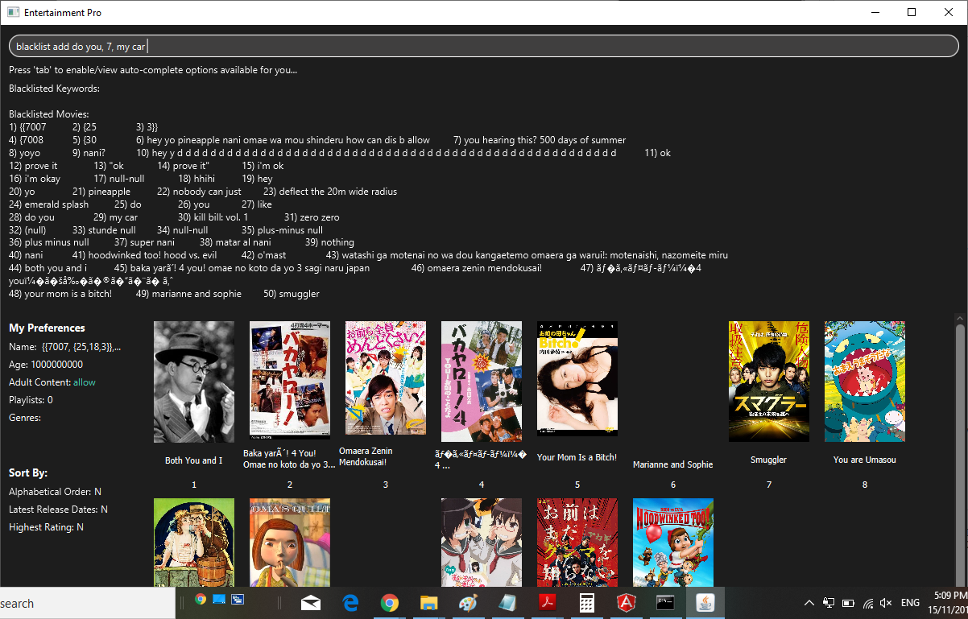Open red Japanese text movie poster

pos(577,543)
